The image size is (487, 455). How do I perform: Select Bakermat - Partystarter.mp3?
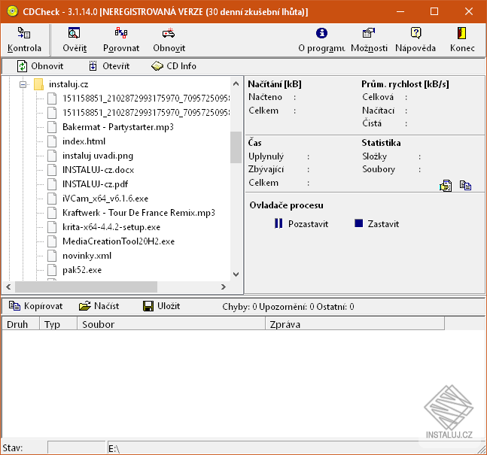[118, 127]
